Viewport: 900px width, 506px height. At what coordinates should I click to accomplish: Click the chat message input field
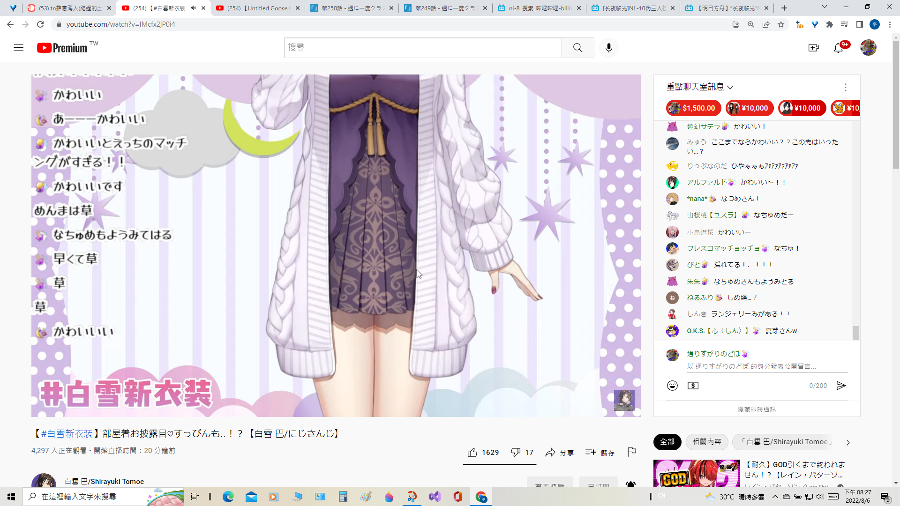tap(767, 366)
